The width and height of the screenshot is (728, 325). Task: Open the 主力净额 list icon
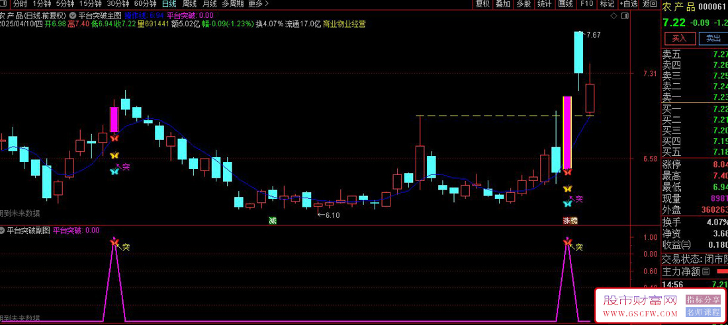tap(706, 271)
